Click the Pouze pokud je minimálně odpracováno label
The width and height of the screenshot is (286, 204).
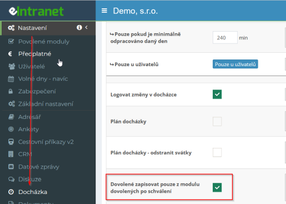(x=145, y=38)
